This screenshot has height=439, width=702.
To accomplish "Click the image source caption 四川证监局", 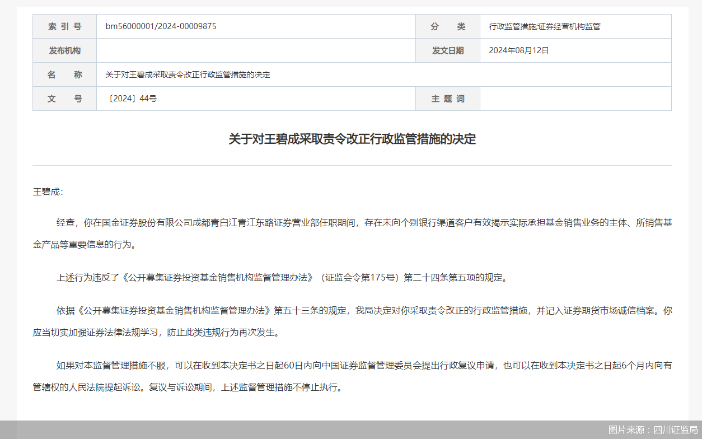I will pos(653,429).
